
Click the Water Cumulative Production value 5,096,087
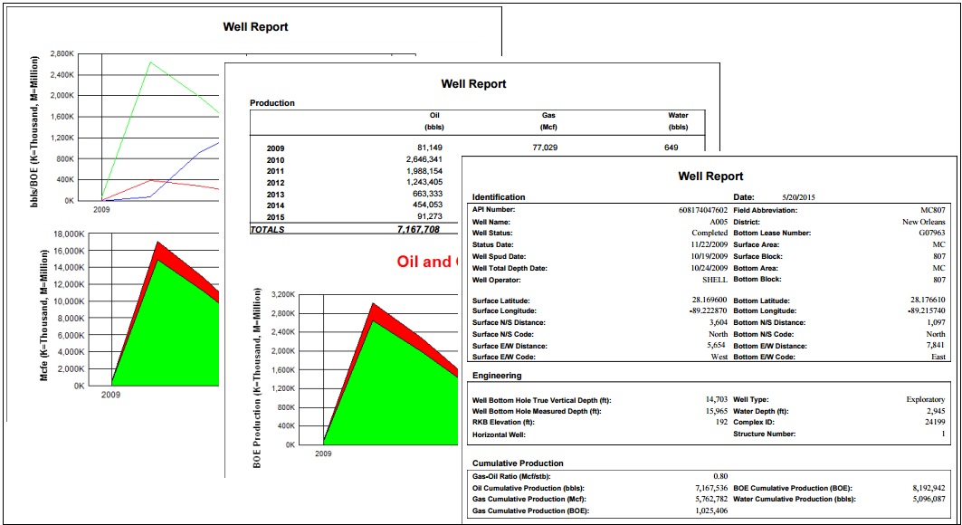(929, 500)
